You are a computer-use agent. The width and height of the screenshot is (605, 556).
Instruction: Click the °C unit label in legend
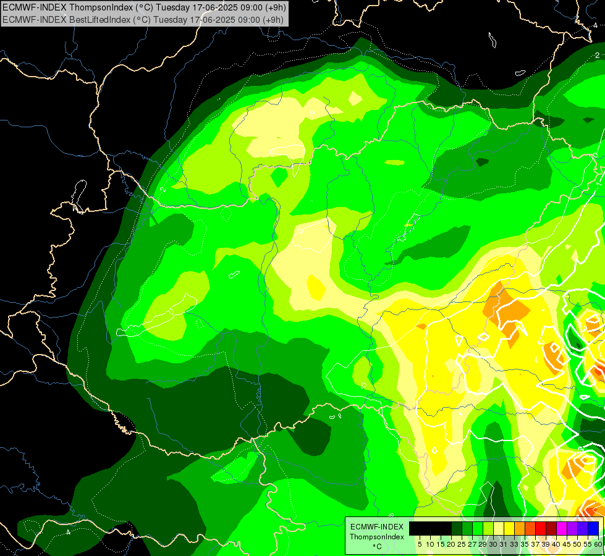(377, 547)
